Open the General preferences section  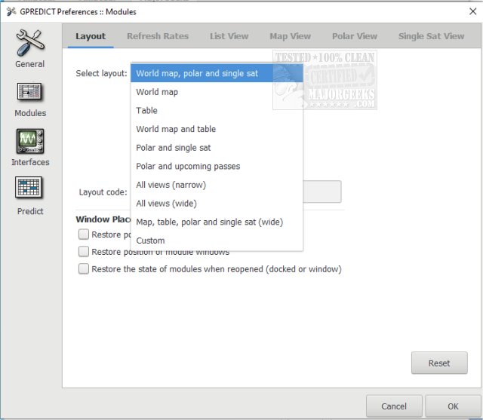pos(30,48)
